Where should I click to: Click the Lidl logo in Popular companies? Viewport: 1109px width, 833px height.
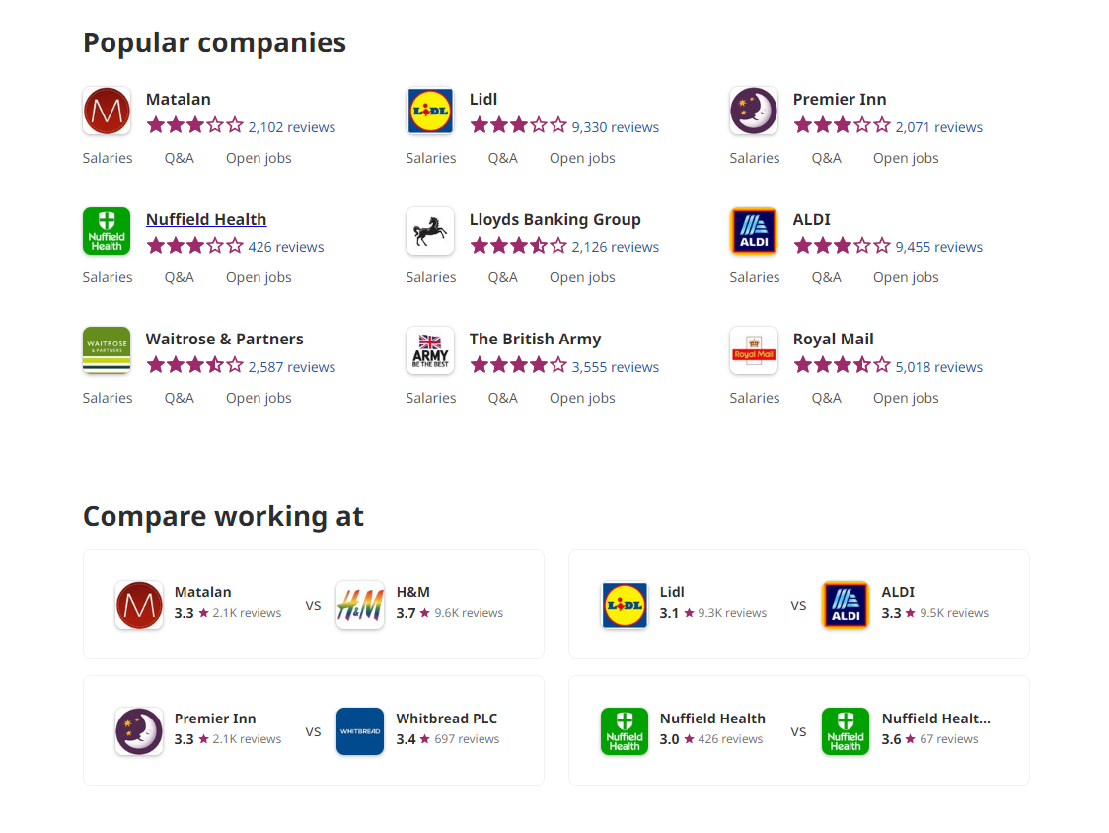pyautogui.click(x=430, y=111)
